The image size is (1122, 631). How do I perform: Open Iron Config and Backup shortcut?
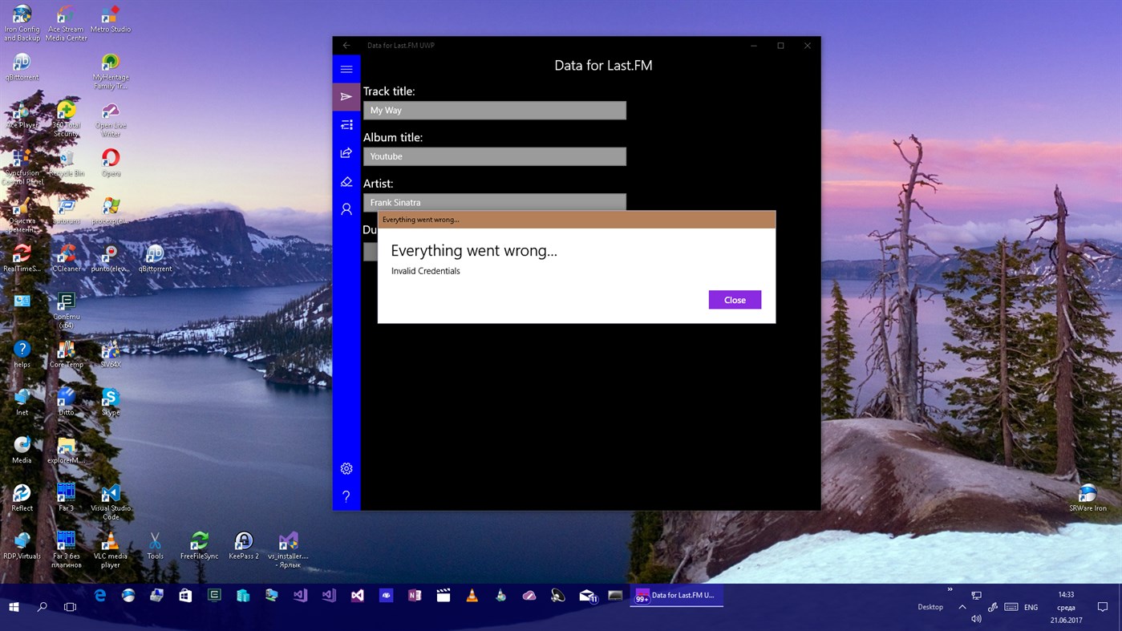[22, 22]
